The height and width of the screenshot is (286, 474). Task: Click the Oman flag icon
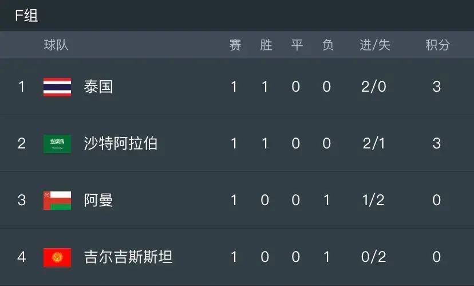point(57,200)
